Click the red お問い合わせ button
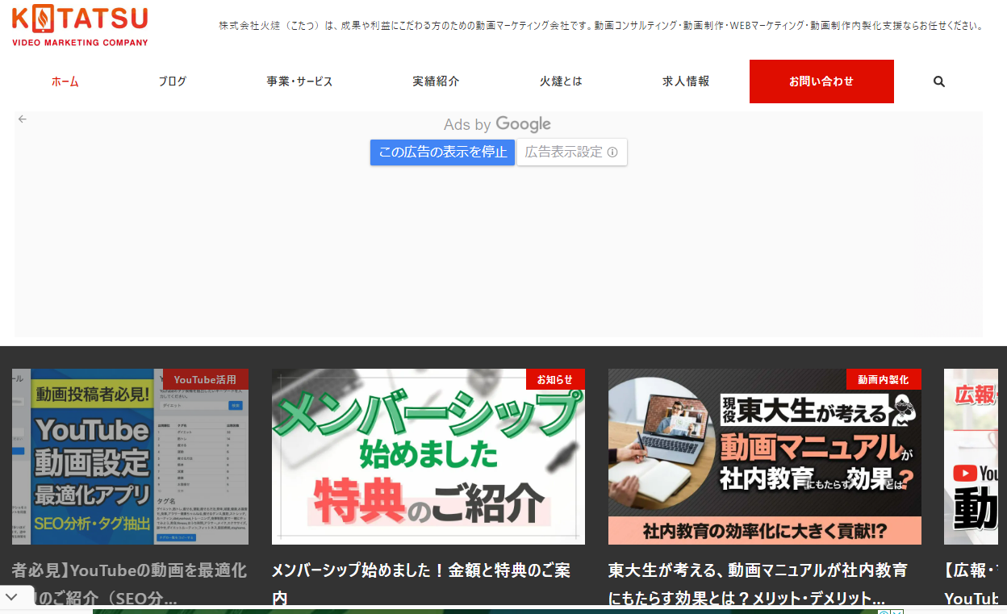 (821, 81)
